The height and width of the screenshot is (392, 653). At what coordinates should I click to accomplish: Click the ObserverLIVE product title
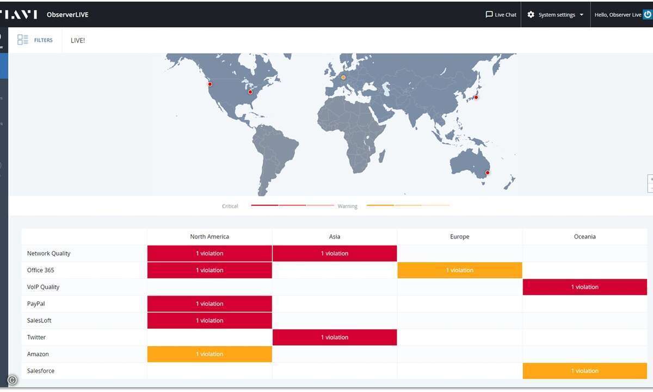tap(67, 15)
